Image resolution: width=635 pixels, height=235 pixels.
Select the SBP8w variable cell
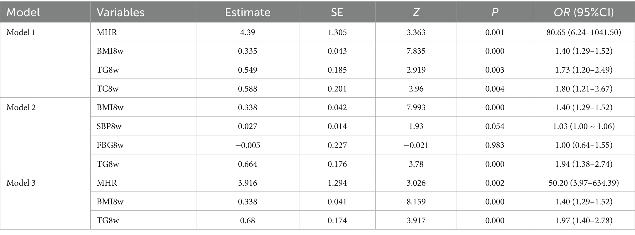point(109,126)
